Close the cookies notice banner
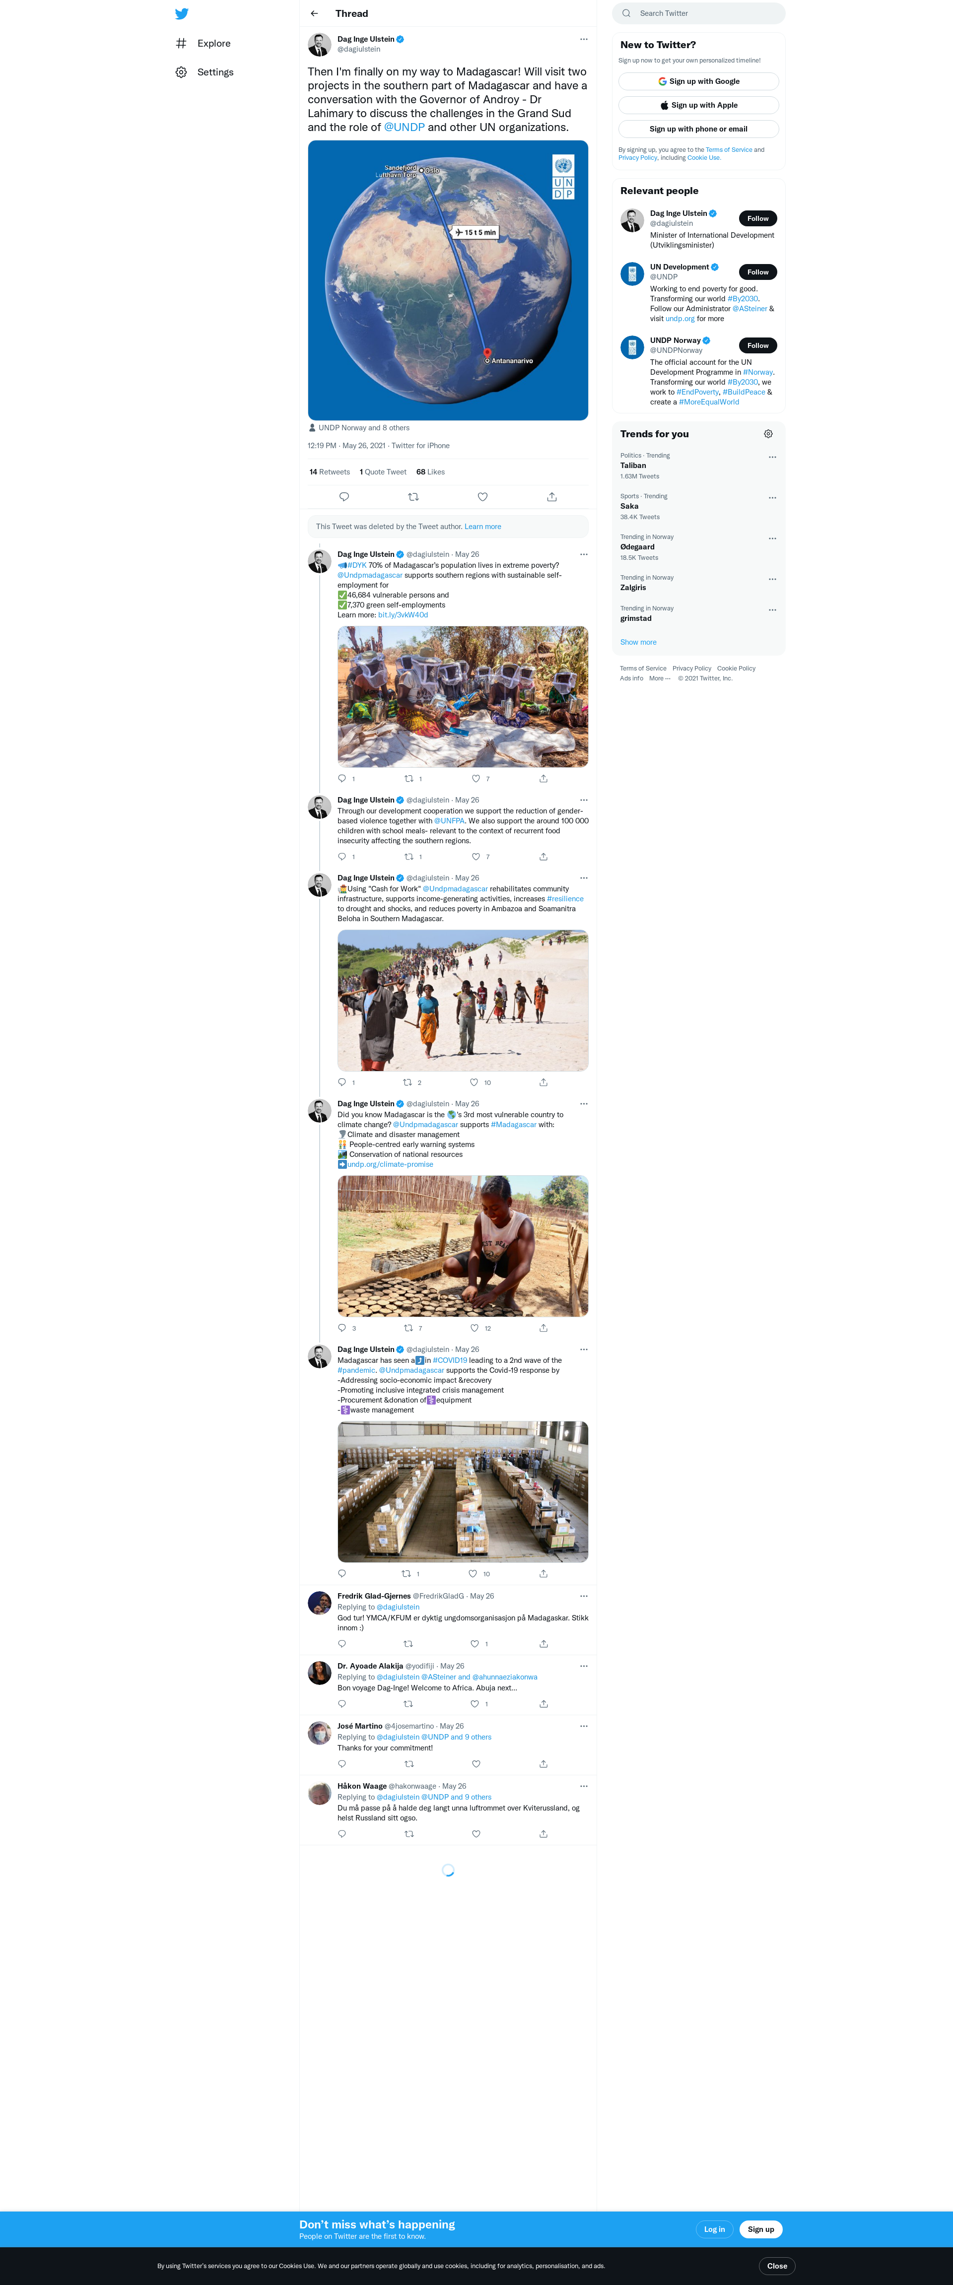Image resolution: width=953 pixels, height=2285 pixels. [777, 2266]
